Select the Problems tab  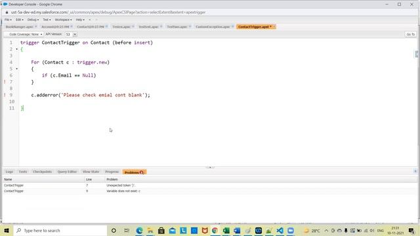(x=134, y=172)
